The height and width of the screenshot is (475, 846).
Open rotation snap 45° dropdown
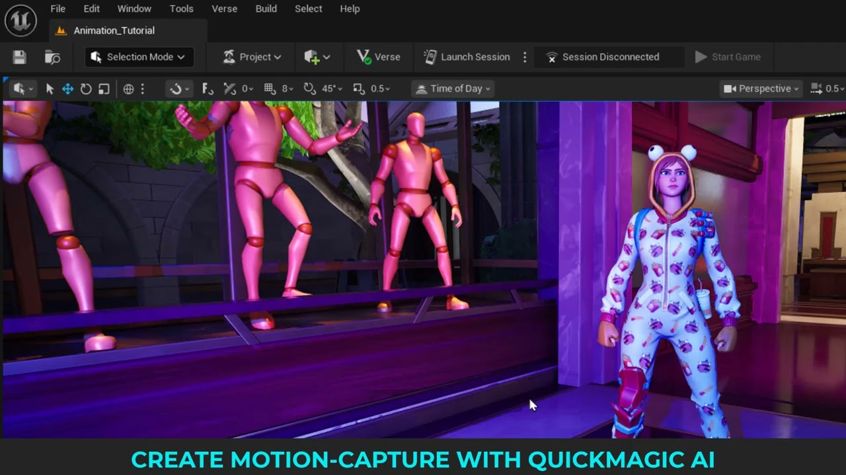click(x=332, y=89)
